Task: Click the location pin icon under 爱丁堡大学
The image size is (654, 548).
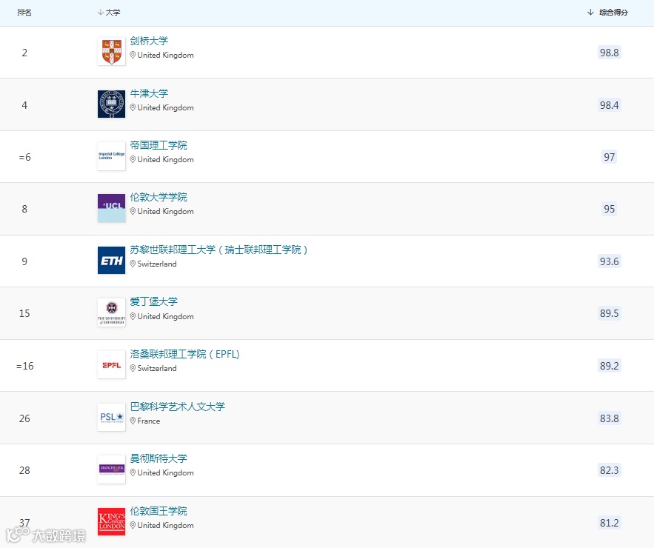Action: coord(133,316)
